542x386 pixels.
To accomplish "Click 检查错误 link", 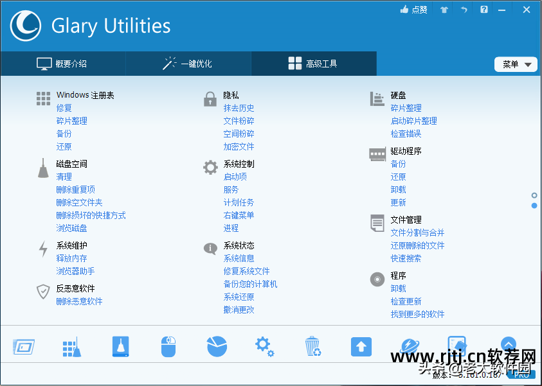I will pyautogui.click(x=406, y=134).
